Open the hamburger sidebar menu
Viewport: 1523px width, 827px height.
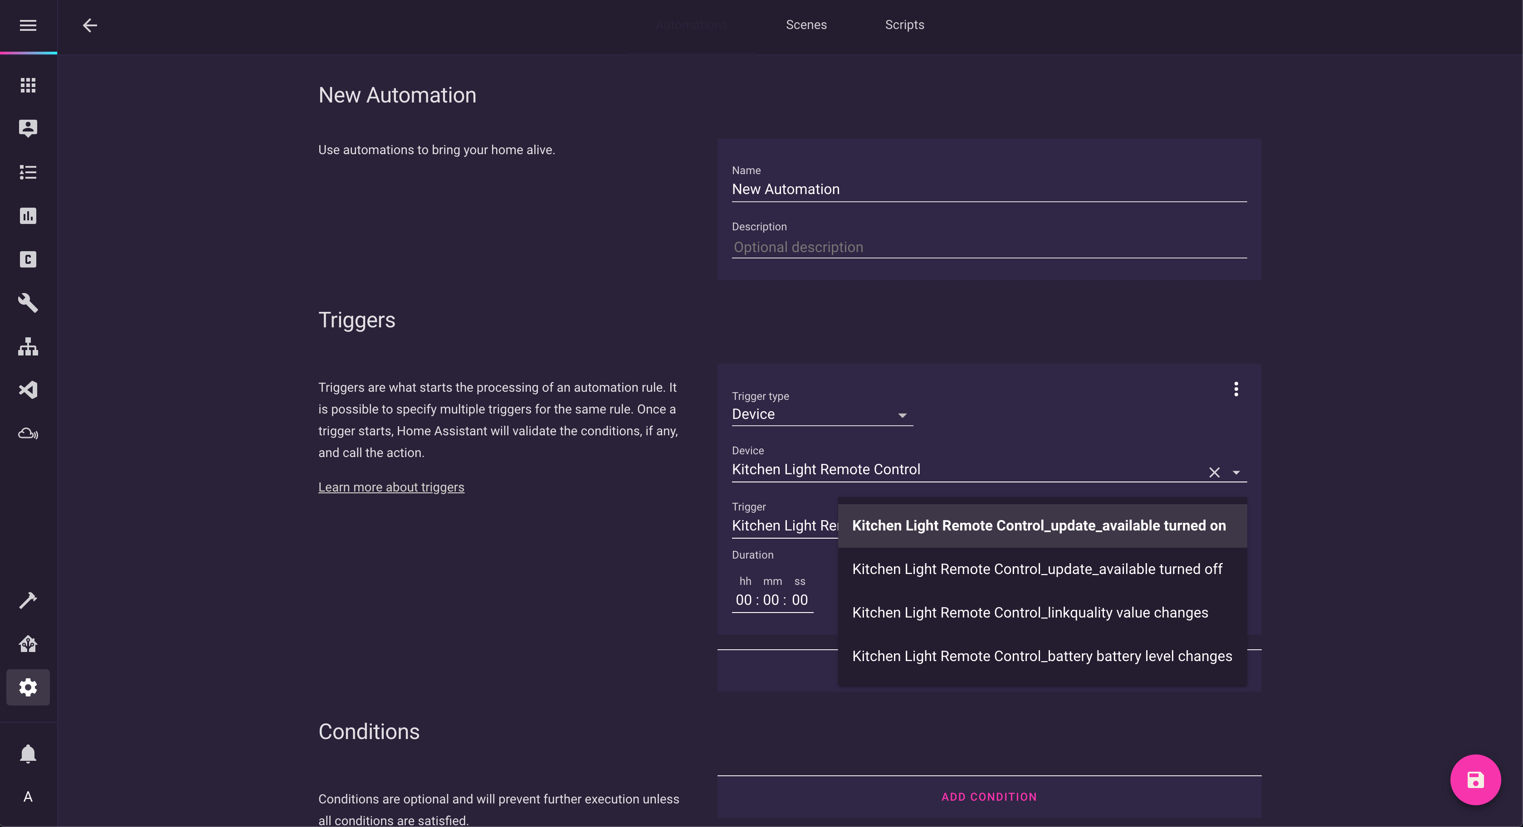tap(28, 25)
